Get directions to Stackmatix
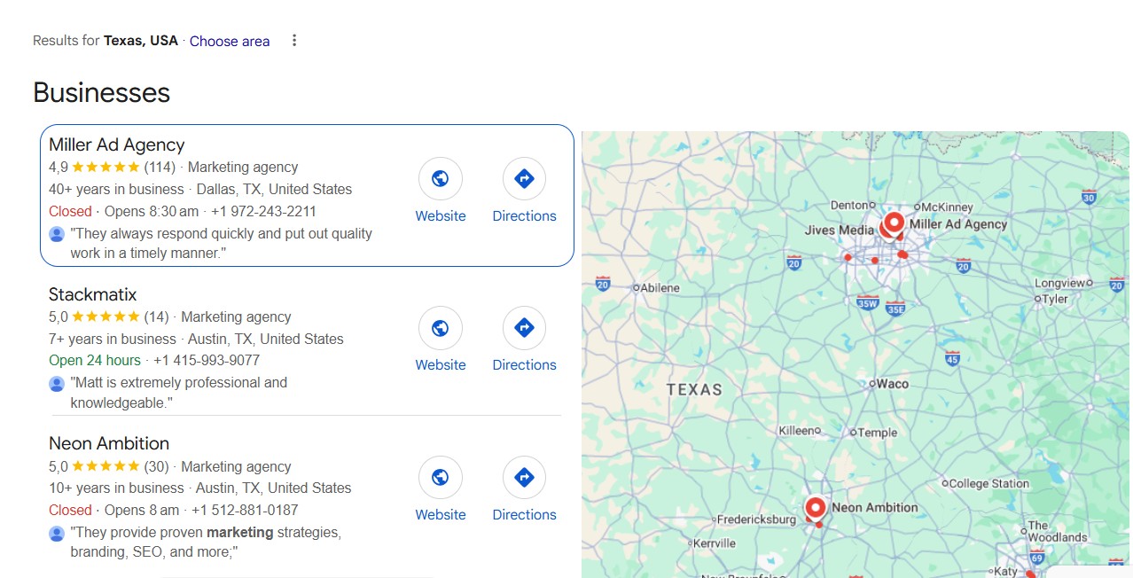1133x578 pixels. (524, 328)
